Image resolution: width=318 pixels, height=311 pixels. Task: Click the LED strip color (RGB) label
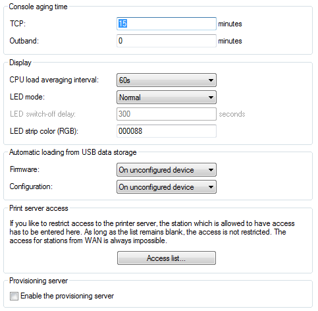[44, 131]
